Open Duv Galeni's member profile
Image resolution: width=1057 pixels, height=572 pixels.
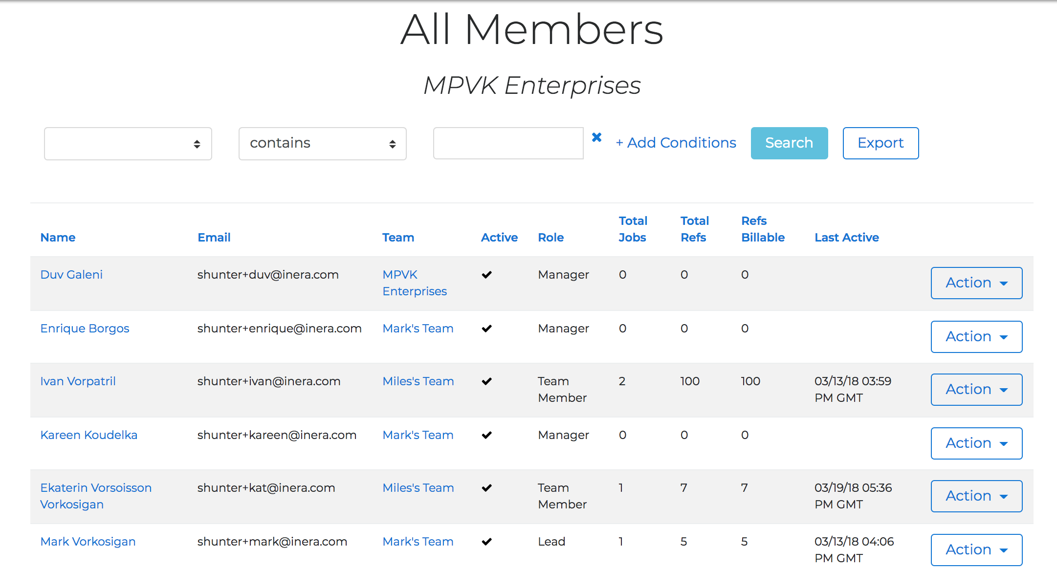71,275
